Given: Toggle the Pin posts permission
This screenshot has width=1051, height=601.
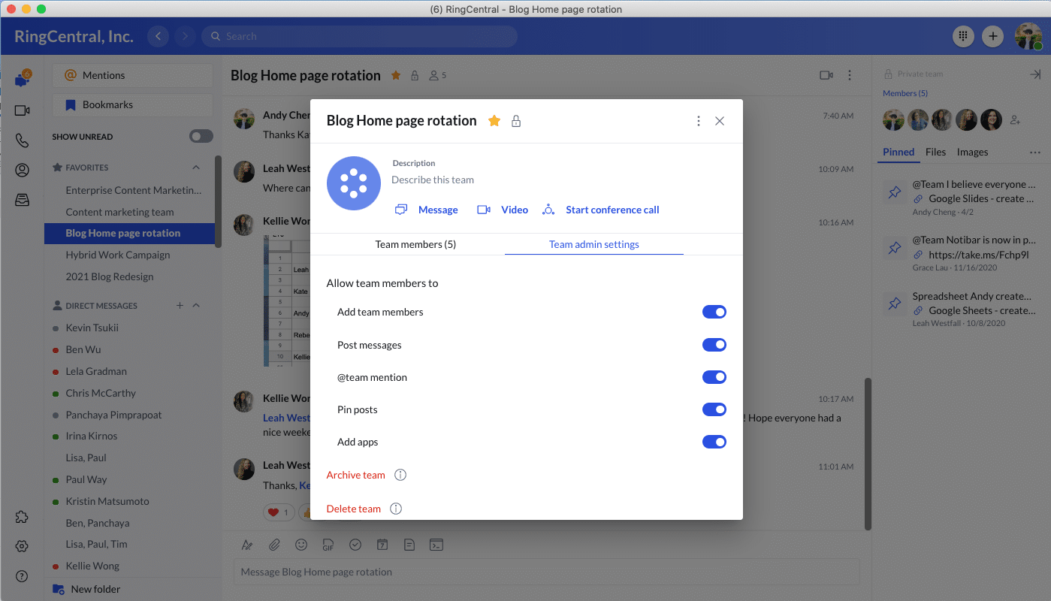Looking at the screenshot, I should [714, 409].
